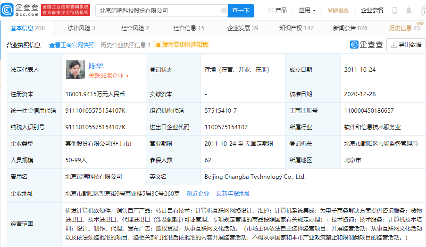Click the 发生变更时通知我 alert bell

click(x=182, y=45)
